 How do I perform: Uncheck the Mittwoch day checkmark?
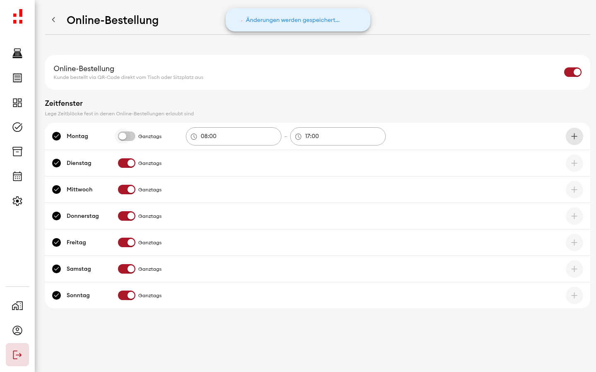coord(57,189)
